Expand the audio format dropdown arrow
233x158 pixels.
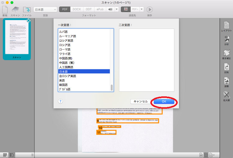pyautogui.click(x=117, y=9)
